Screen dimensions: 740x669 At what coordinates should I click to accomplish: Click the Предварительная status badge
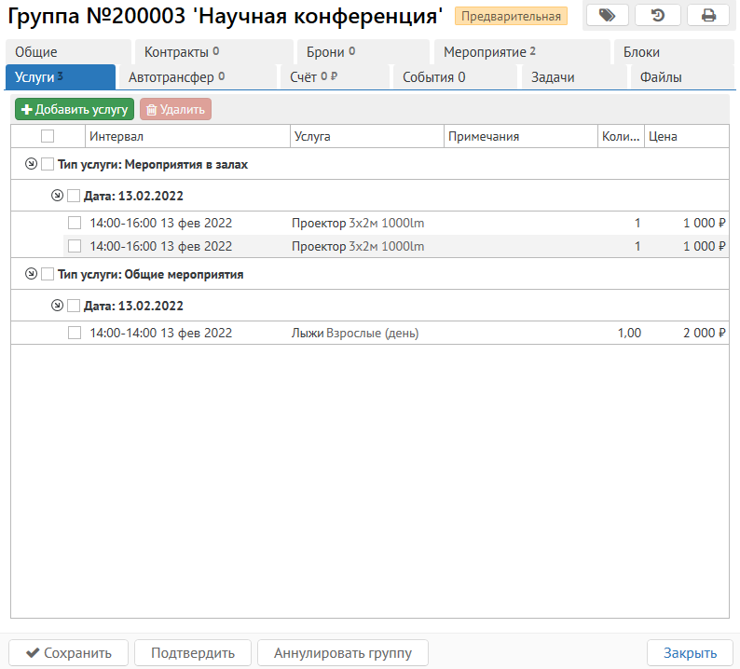511,16
